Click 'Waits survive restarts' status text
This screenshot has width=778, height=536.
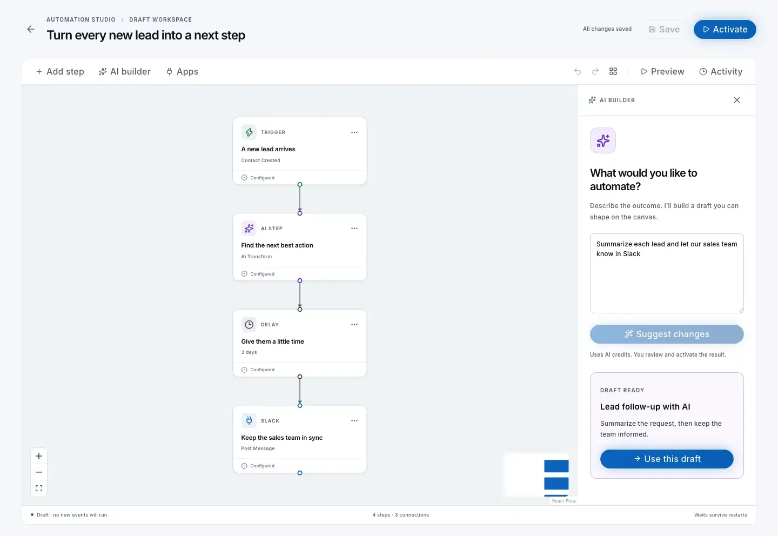pyautogui.click(x=721, y=515)
